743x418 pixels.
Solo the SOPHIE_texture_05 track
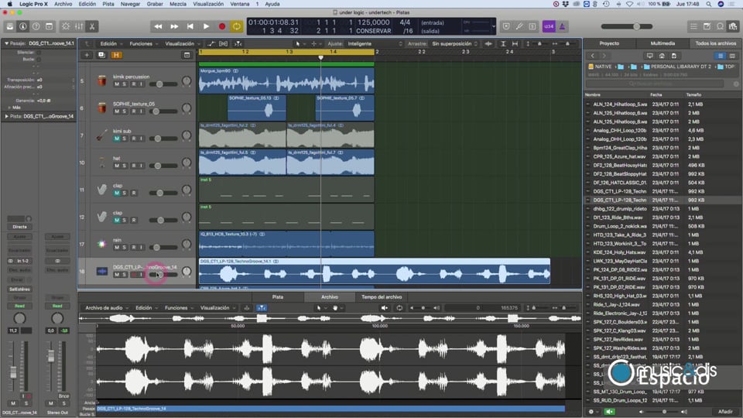click(125, 111)
